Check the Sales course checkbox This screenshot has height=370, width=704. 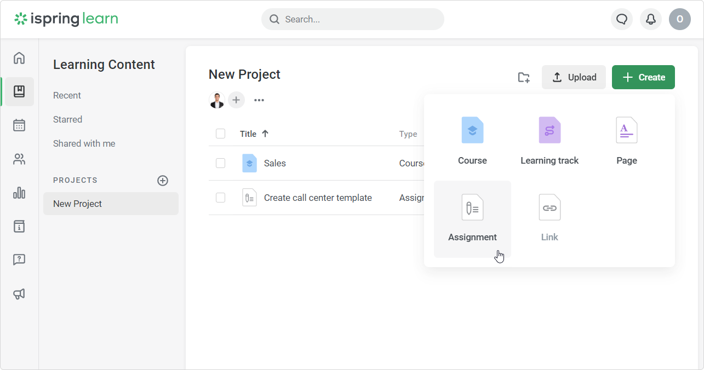click(221, 163)
